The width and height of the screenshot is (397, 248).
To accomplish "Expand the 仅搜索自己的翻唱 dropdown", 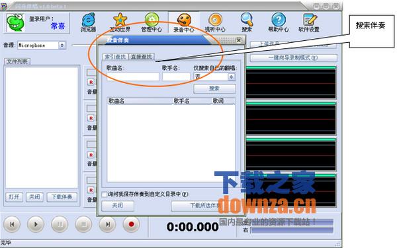I will point(231,77).
